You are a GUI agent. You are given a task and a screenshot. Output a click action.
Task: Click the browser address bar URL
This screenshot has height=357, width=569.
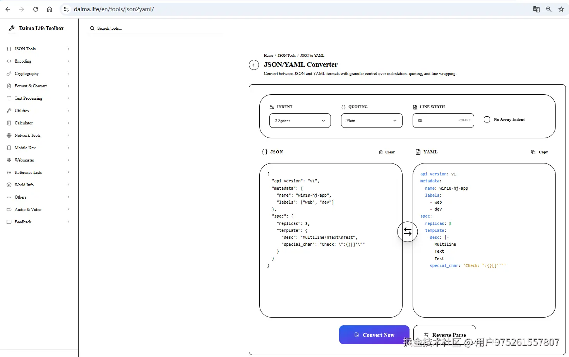pos(114,9)
